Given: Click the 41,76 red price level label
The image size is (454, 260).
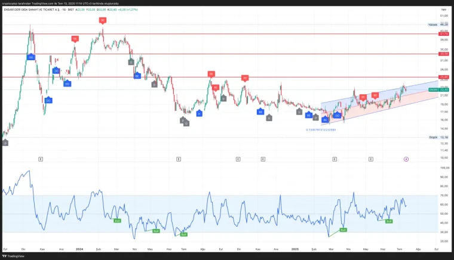Looking at the screenshot, I should point(443,34).
